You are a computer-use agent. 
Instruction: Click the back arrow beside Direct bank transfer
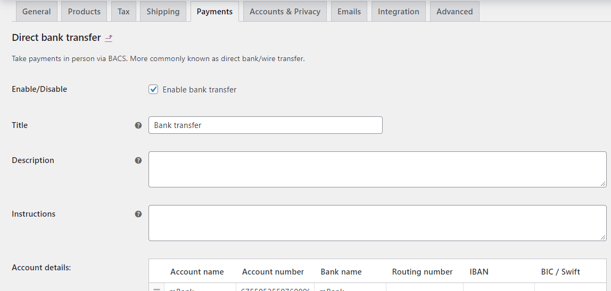click(109, 38)
